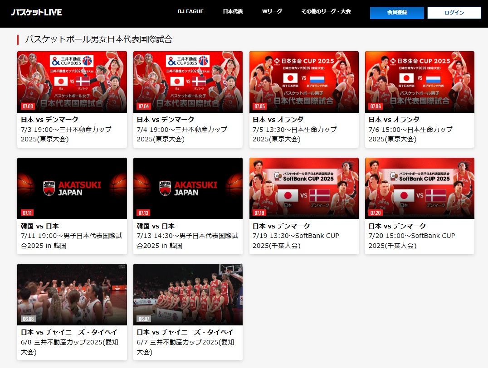The width and height of the screenshot is (488, 368).
Task: Click the 07.06 date badge
Action: [376, 107]
